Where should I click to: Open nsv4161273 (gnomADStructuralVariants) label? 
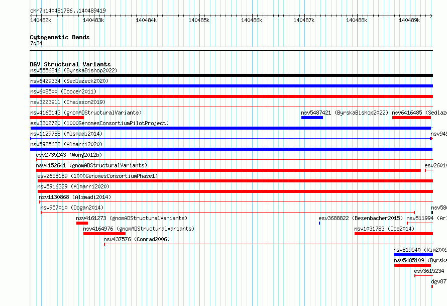pos(132,218)
